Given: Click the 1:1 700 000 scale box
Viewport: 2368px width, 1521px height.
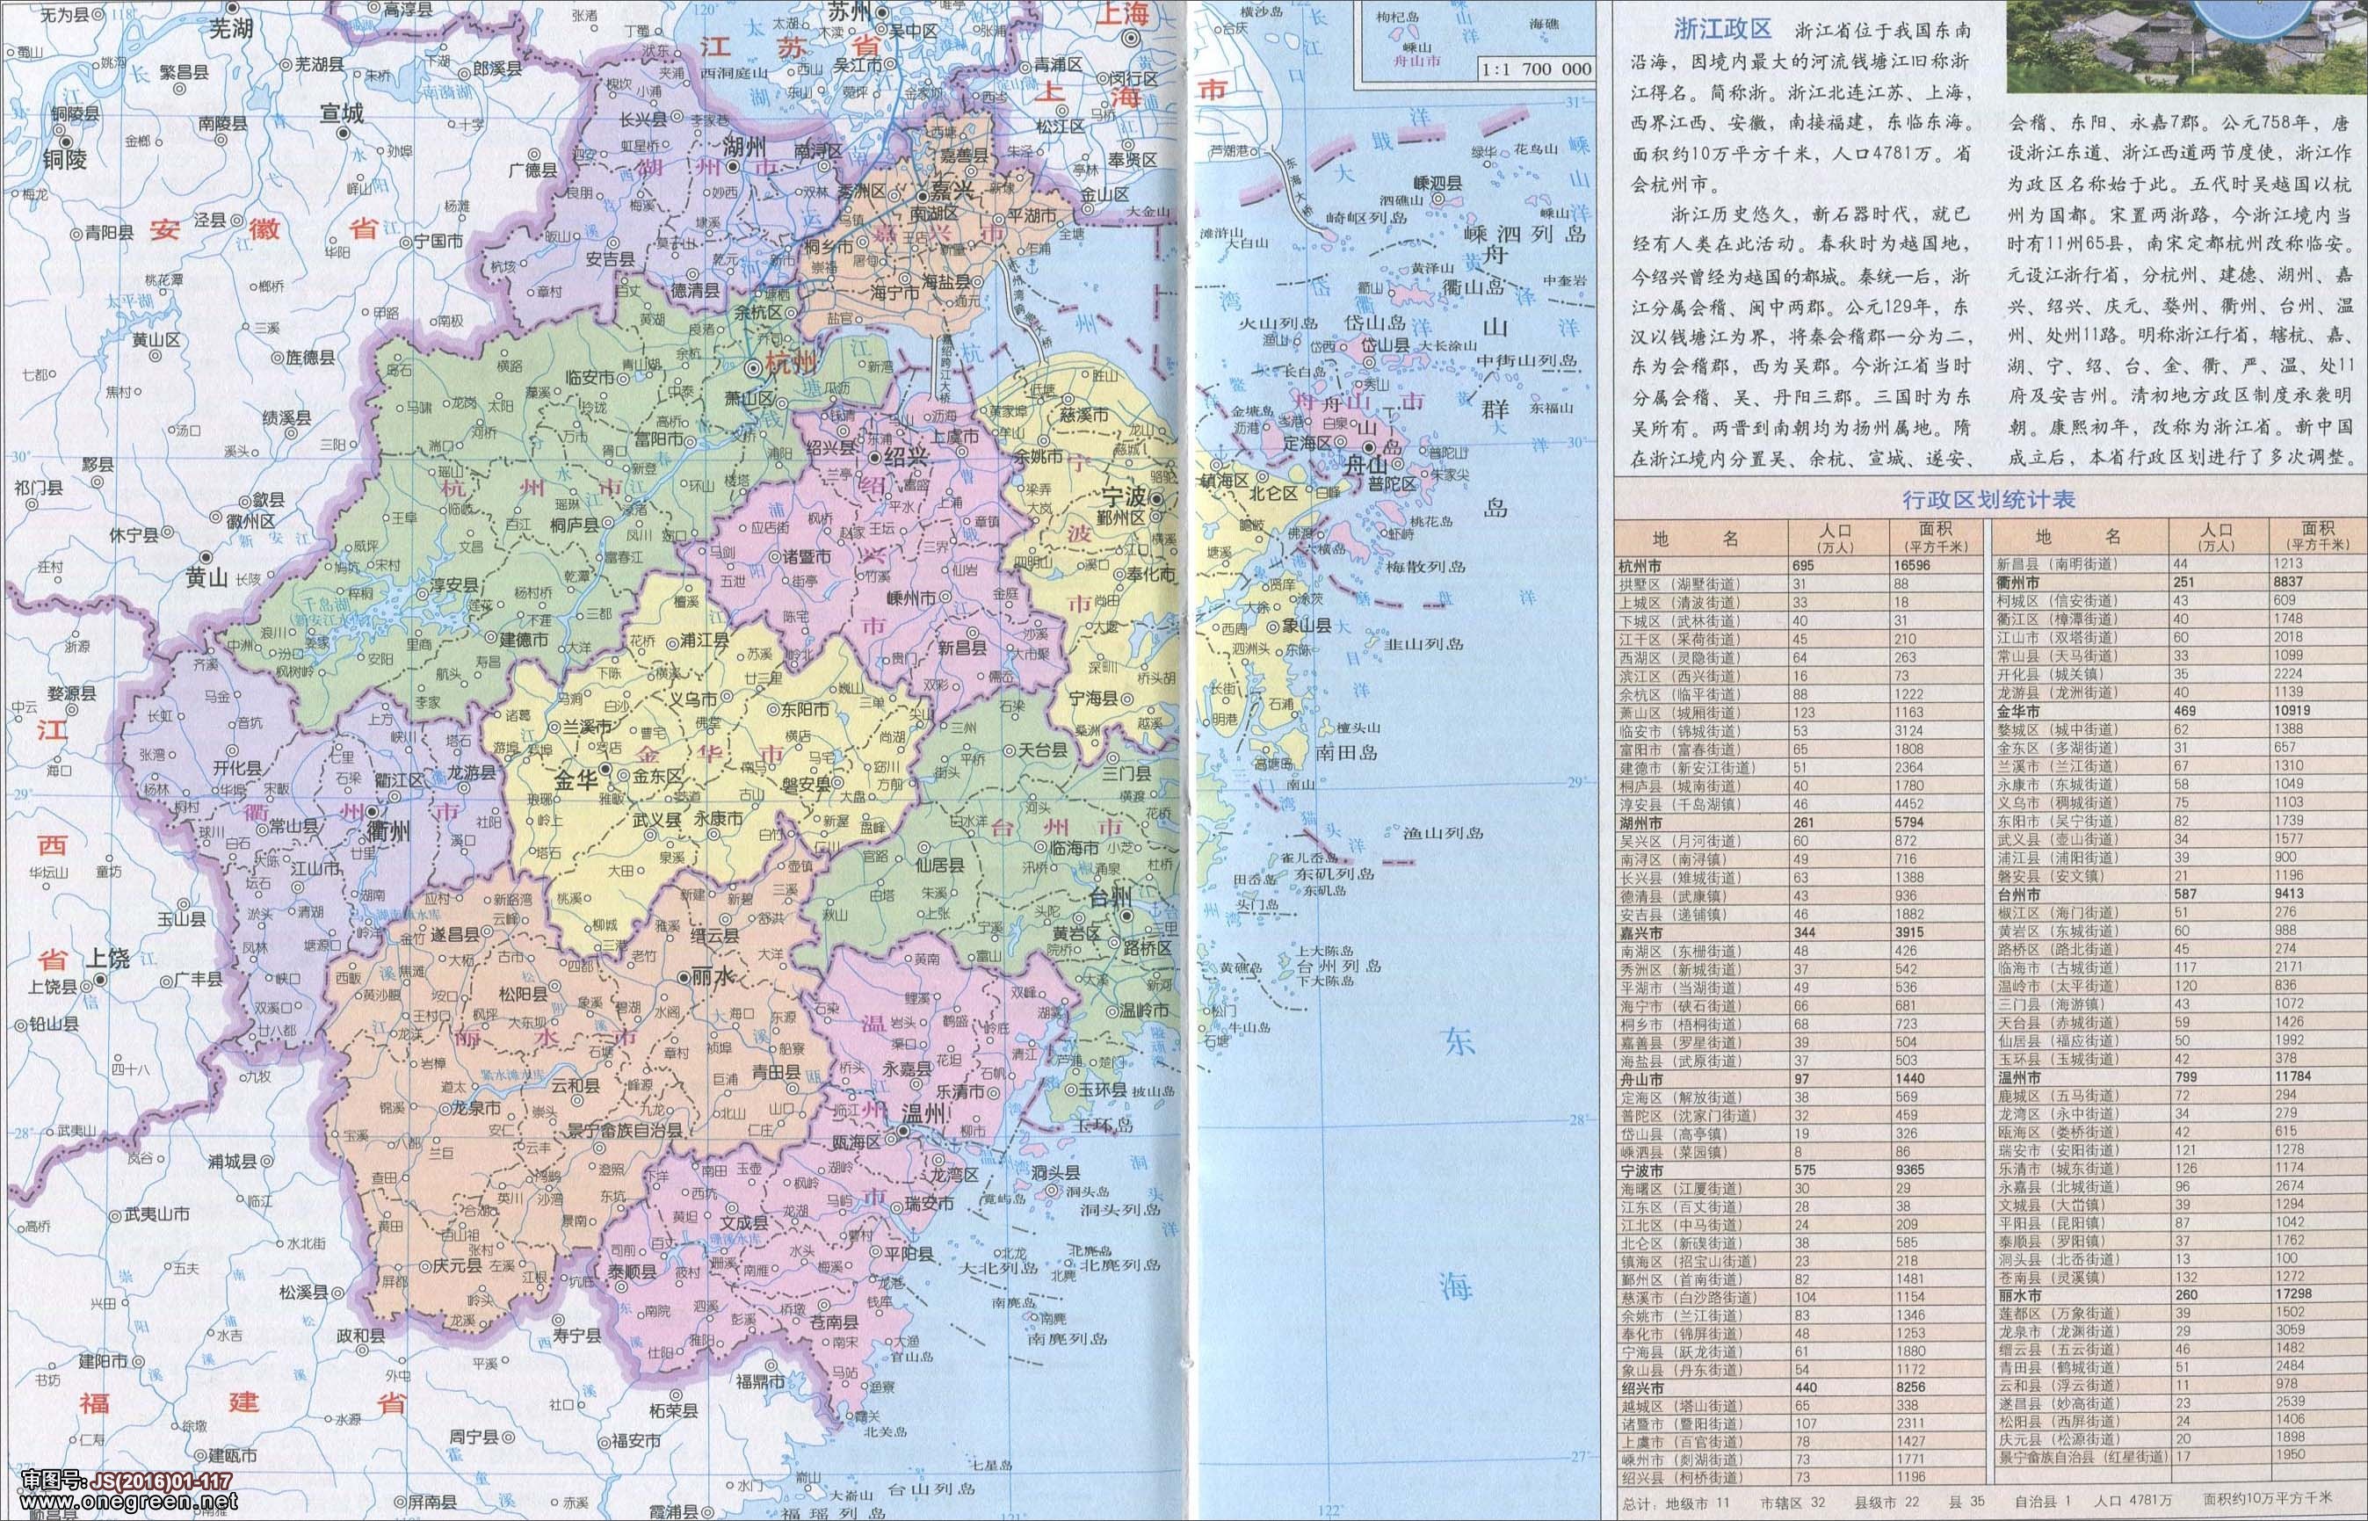Looking at the screenshot, I should coord(1537,69).
